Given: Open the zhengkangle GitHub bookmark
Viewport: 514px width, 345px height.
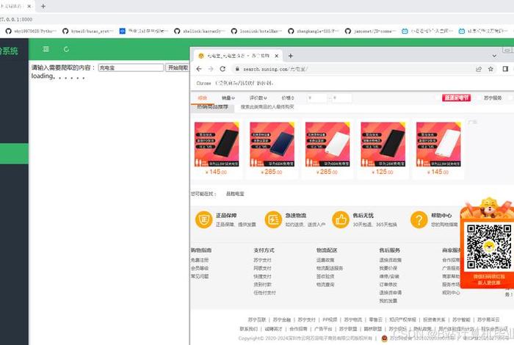Looking at the screenshot, I should pyautogui.click(x=314, y=31).
